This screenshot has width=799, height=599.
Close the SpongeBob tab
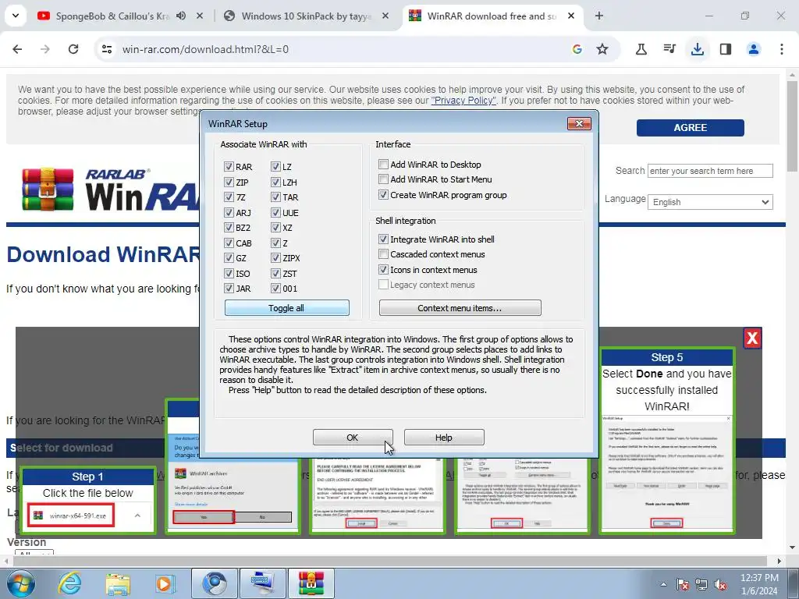pyautogui.click(x=200, y=16)
